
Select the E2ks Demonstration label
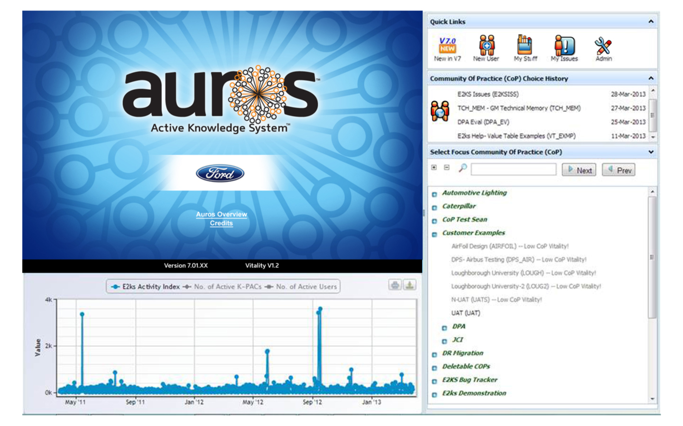(x=474, y=393)
